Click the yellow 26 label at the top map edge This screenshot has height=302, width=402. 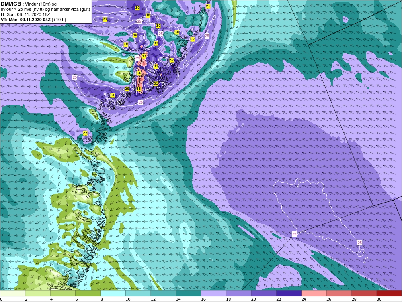pyautogui.click(x=208, y=6)
